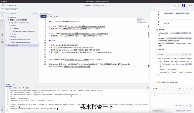The width and height of the screenshot is (194, 113).
Task: Click the plus icon in chat panel toolbar
Action: [x=176, y=89]
